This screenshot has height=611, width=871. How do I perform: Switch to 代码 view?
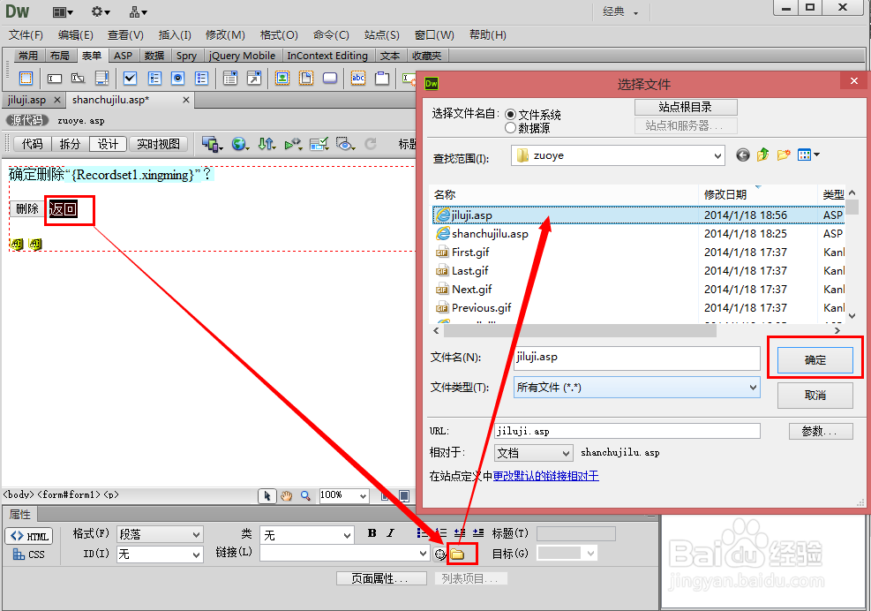click(33, 144)
